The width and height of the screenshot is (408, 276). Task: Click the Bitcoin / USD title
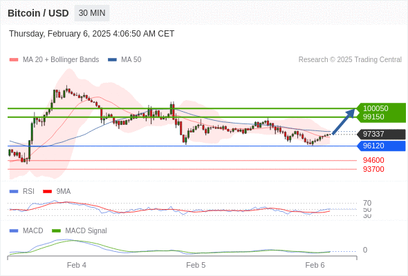point(38,13)
